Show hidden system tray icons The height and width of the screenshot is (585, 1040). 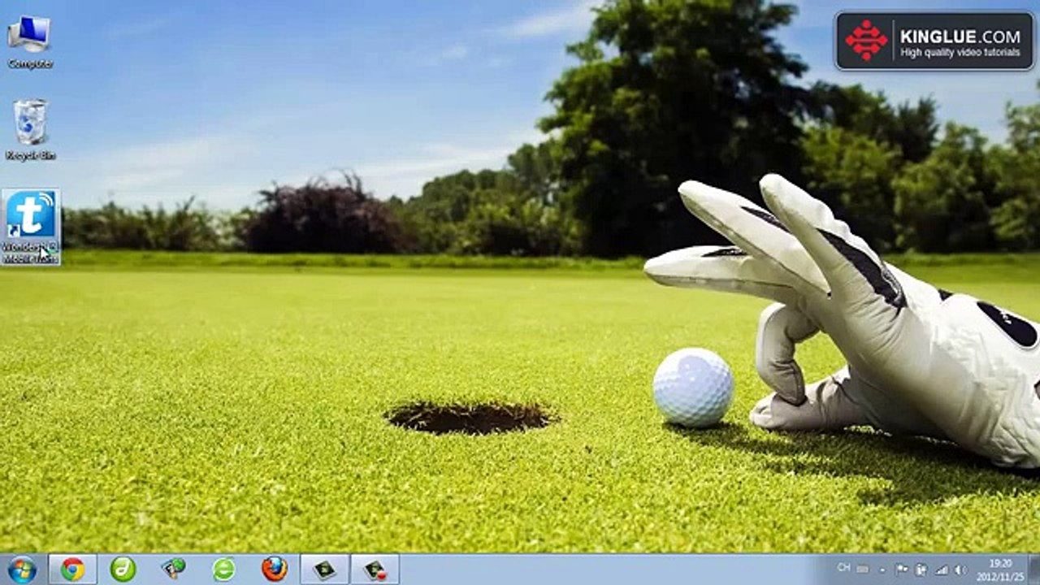pyautogui.click(x=882, y=570)
